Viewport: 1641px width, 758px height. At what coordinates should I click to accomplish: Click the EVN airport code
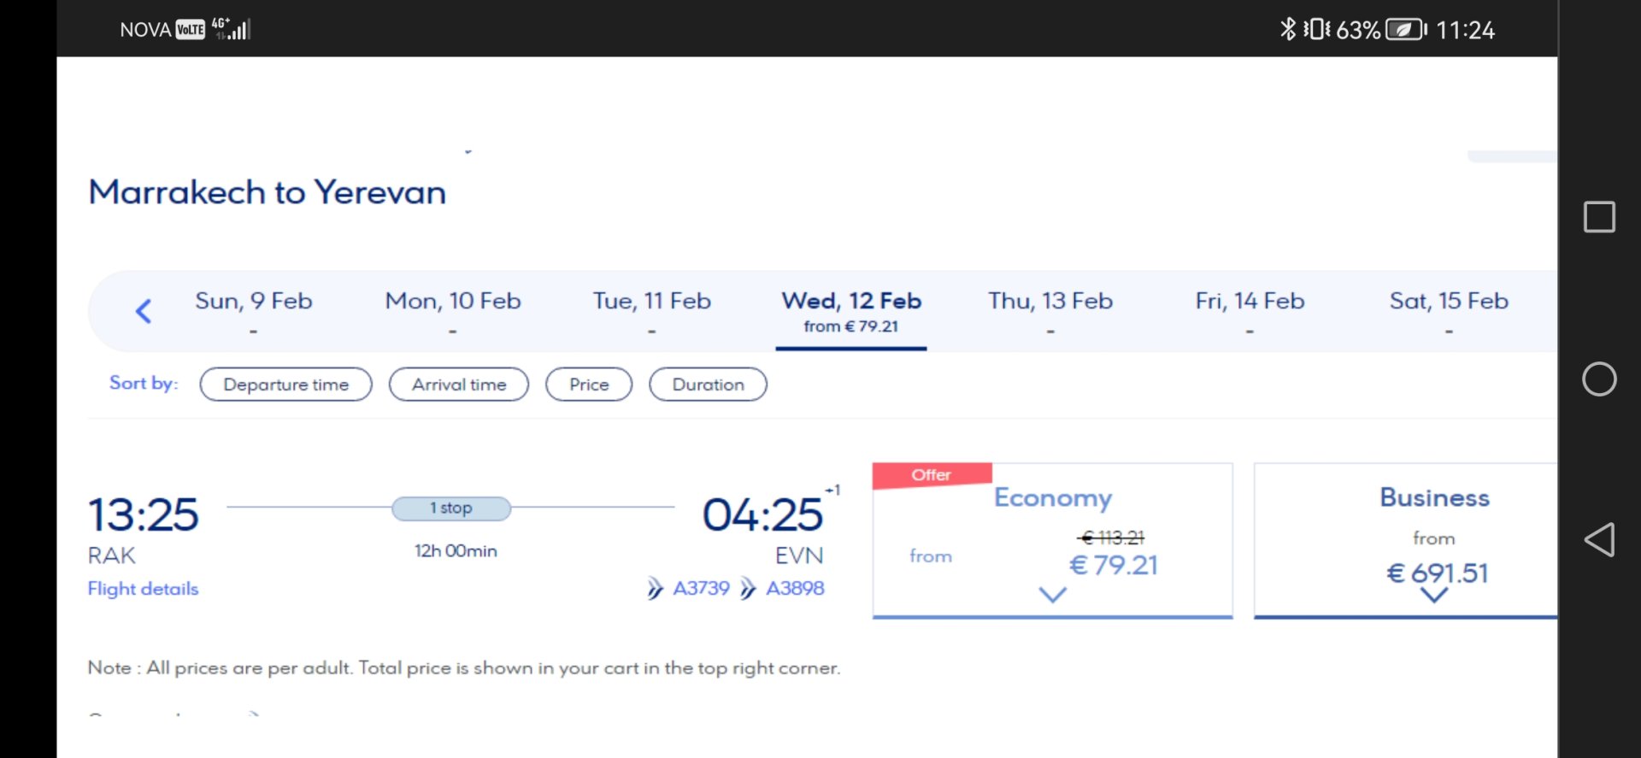pyautogui.click(x=799, y=556)
